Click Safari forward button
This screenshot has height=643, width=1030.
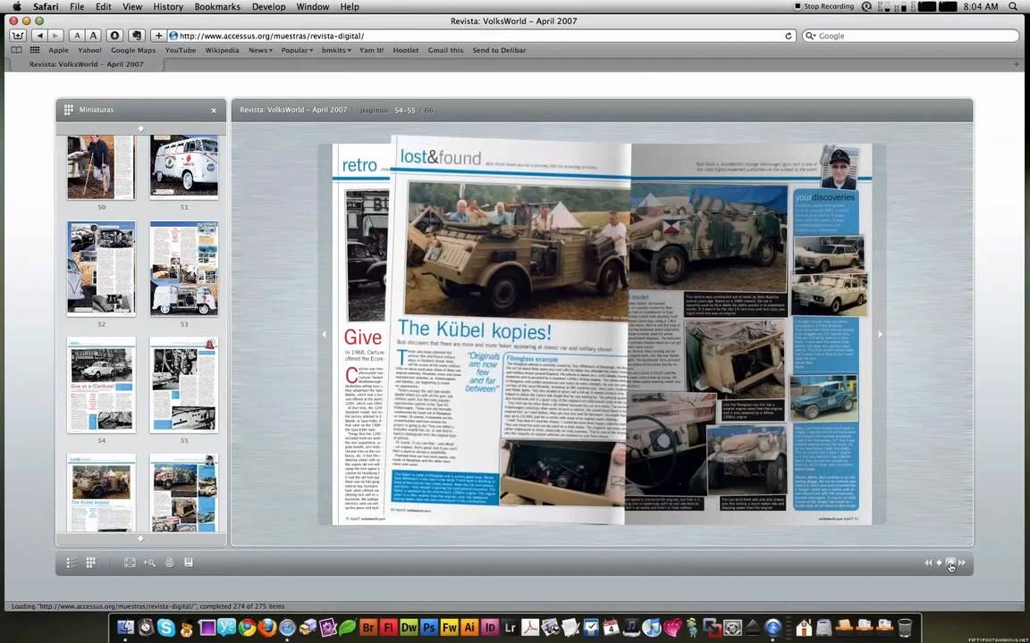[55, 36]
